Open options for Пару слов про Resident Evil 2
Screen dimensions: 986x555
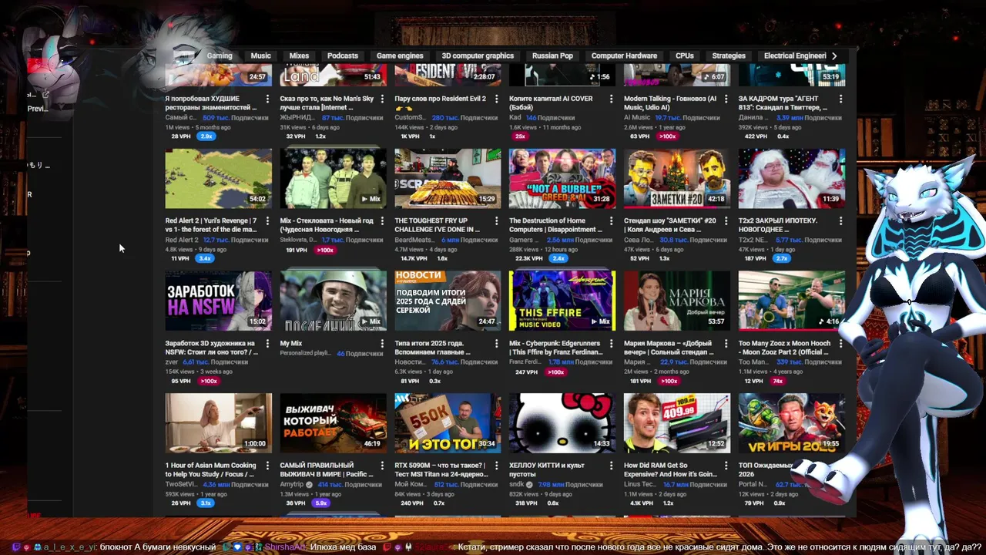click(x=497, y=99)
